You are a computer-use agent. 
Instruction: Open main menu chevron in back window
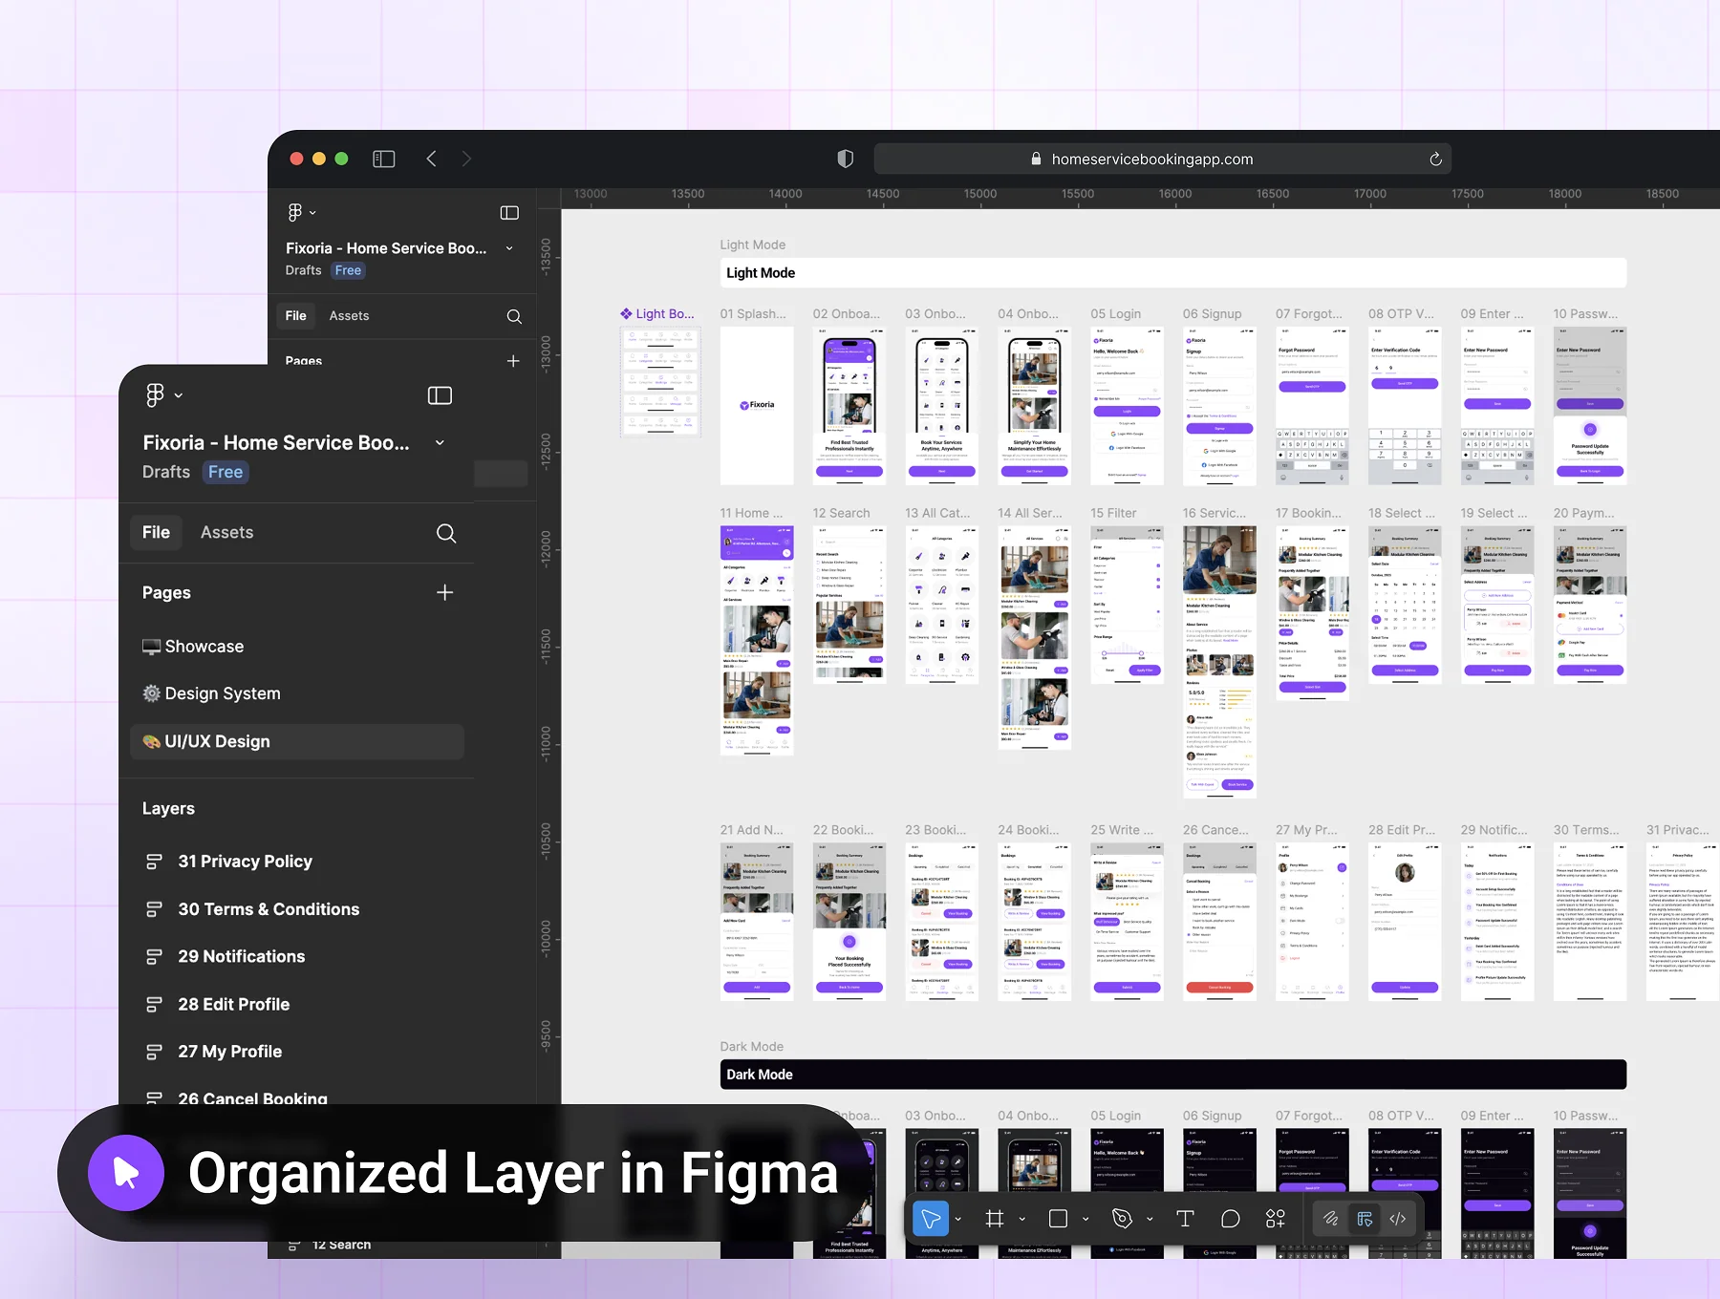pos(312,213)
